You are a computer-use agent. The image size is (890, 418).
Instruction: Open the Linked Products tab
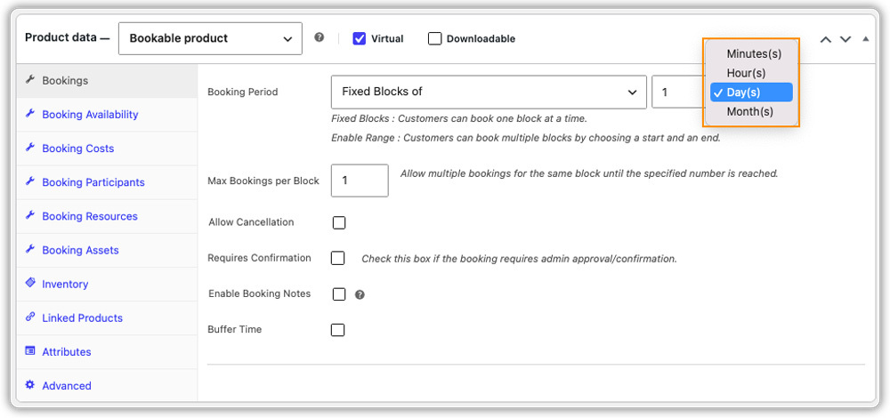(107, 318)
